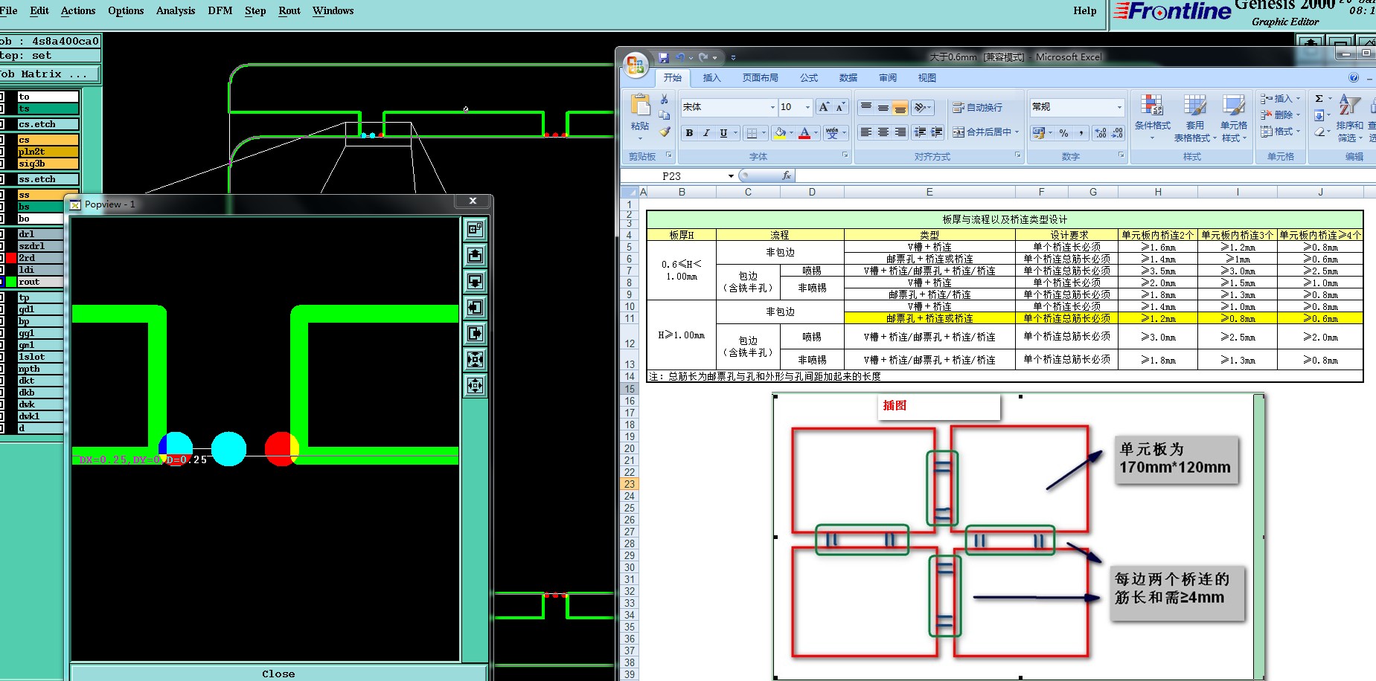Switch to the 页面布局 ribbon tab

(760, 78)
